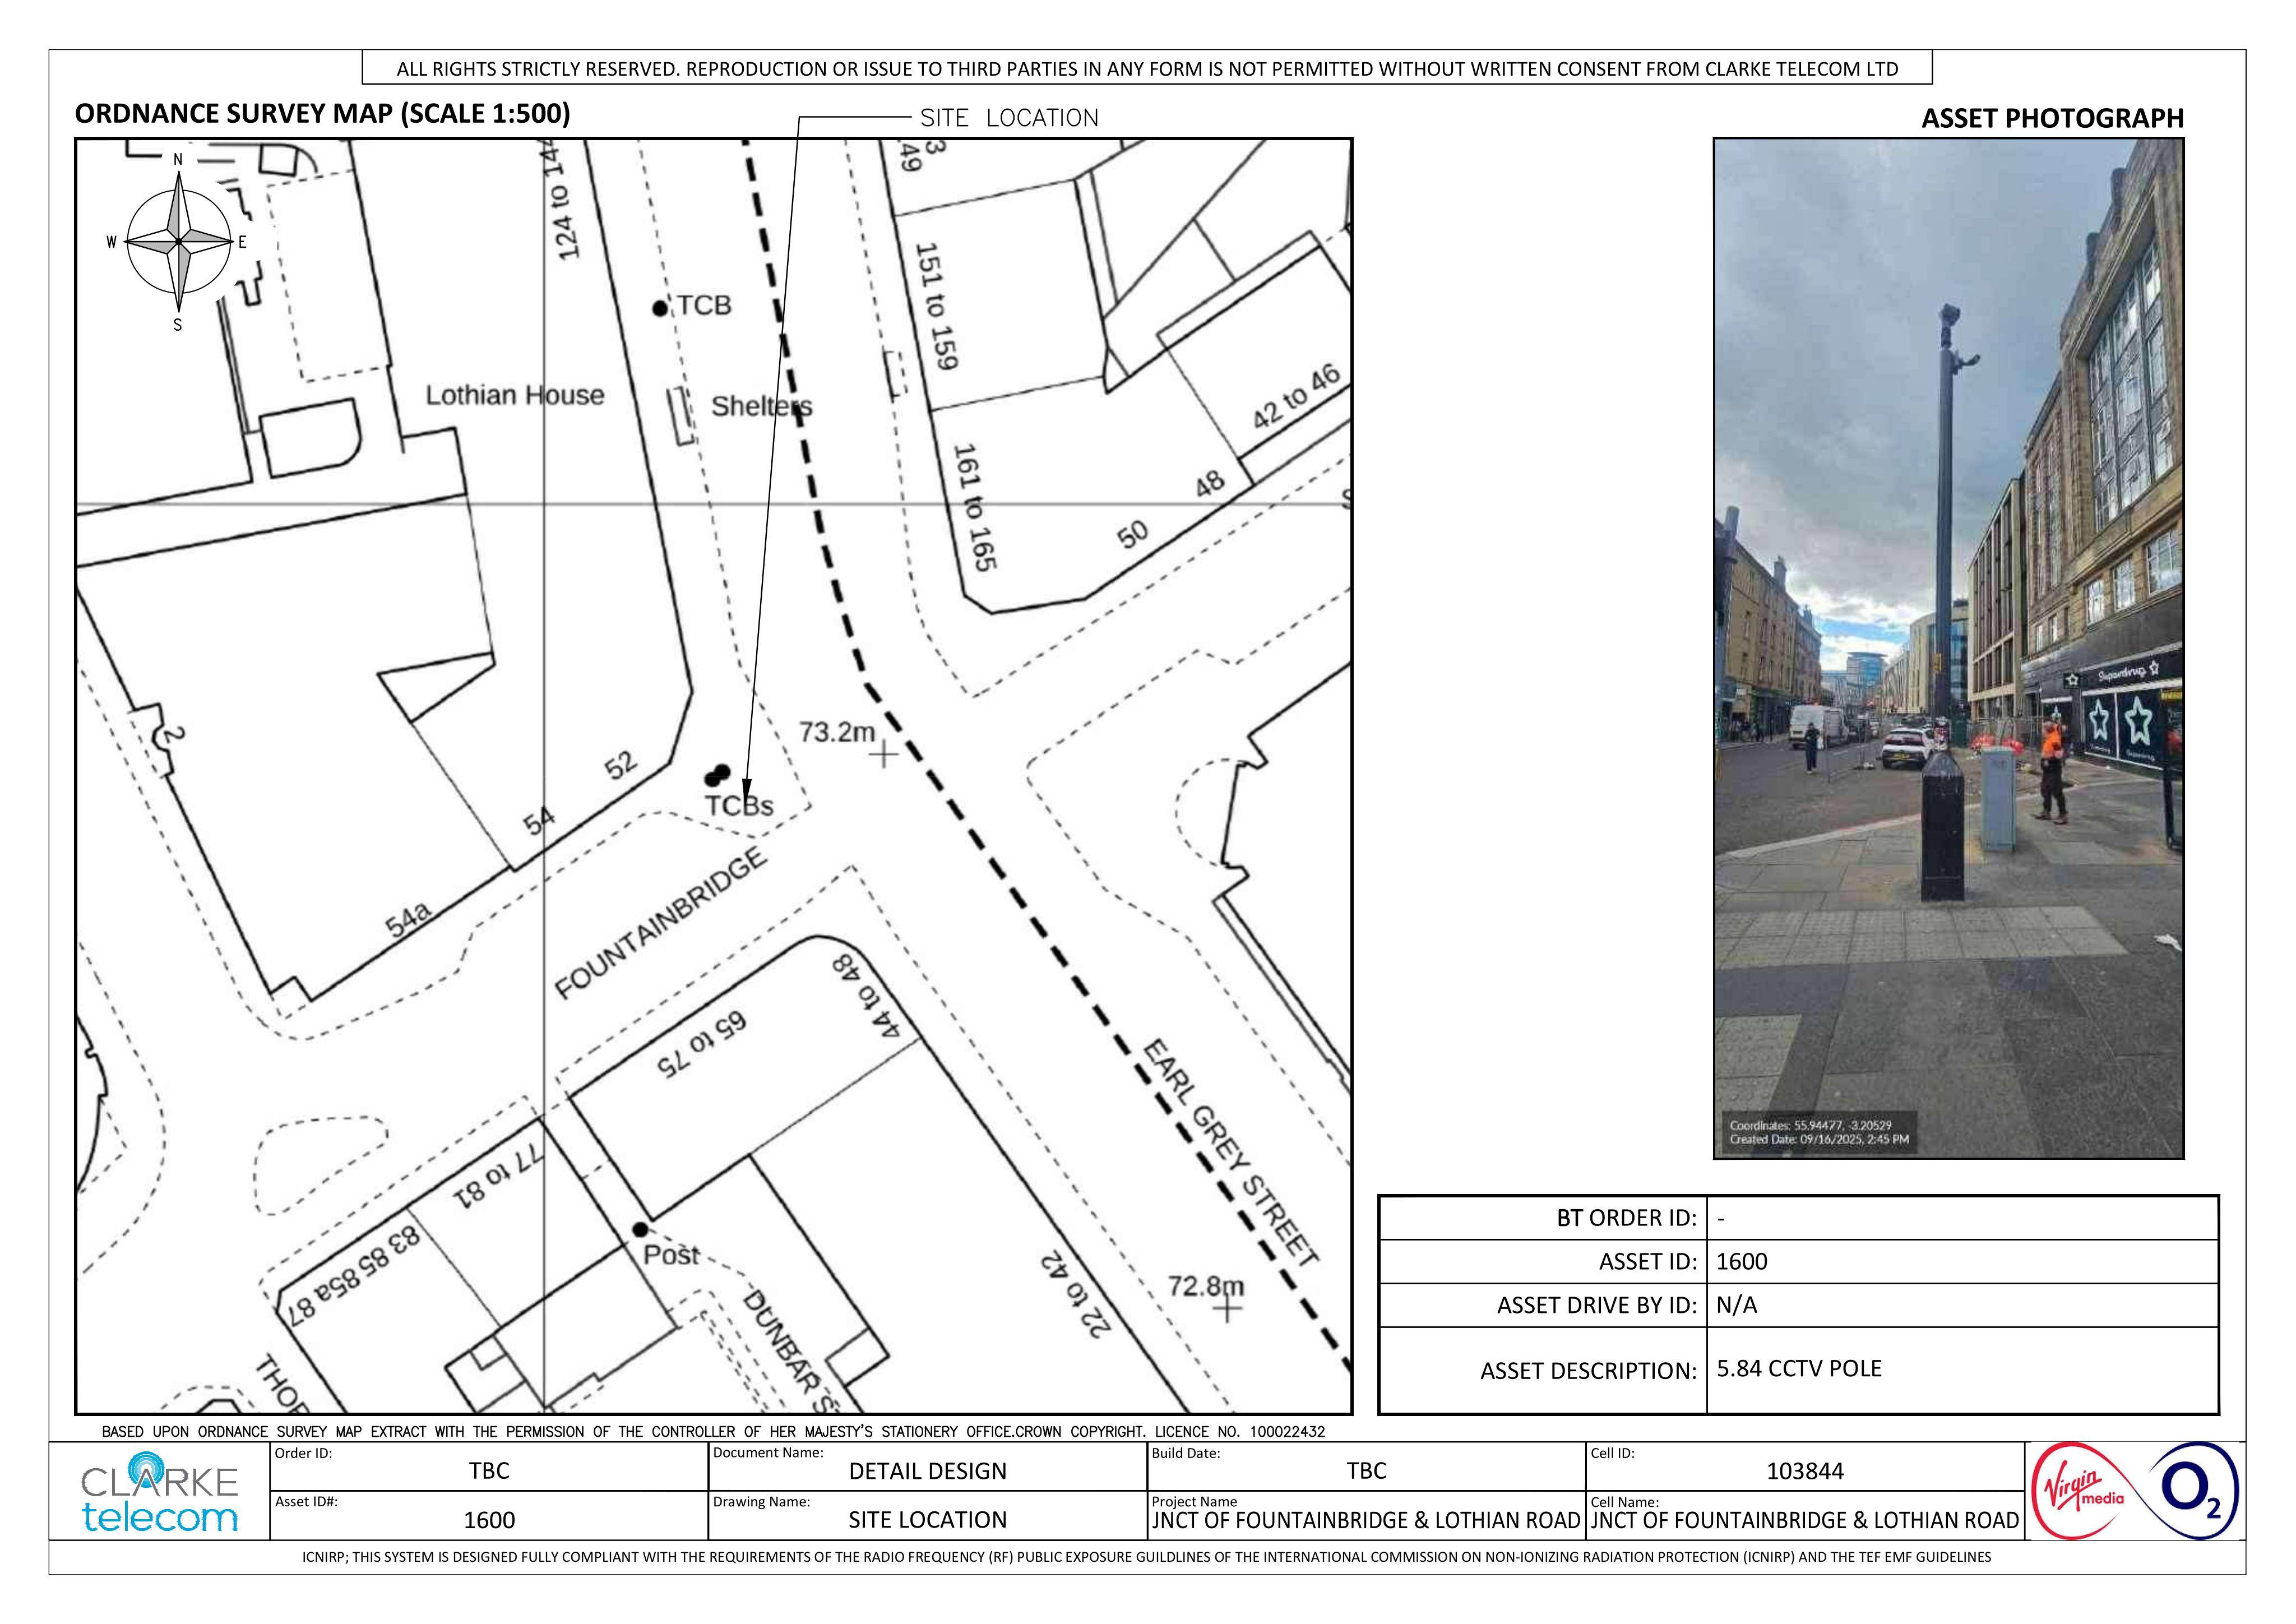The image size is (2296, 1624).
Task: Click the 'TCB' label on the map
Action: 704,305
